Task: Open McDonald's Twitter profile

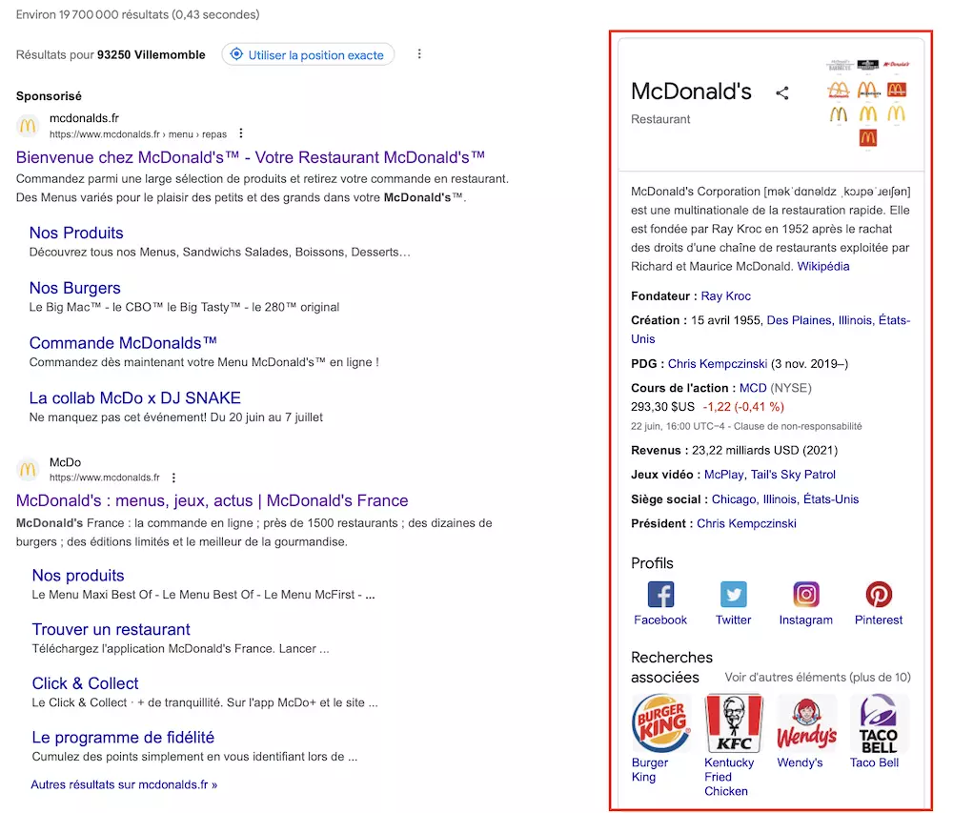Action: click(733, 595)
